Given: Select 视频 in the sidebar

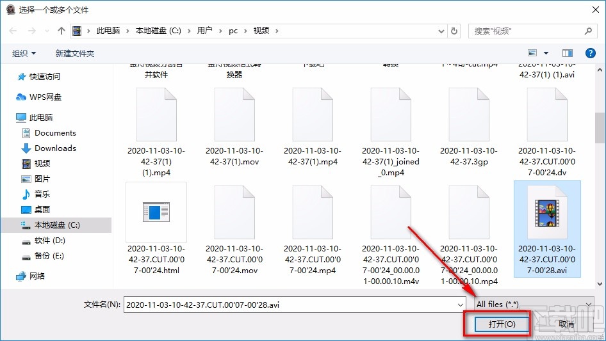Looking at the screenshot, I should coord(36,163).
